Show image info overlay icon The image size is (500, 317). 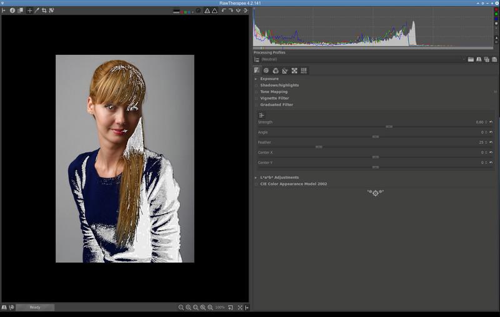[x=12, y=11]
